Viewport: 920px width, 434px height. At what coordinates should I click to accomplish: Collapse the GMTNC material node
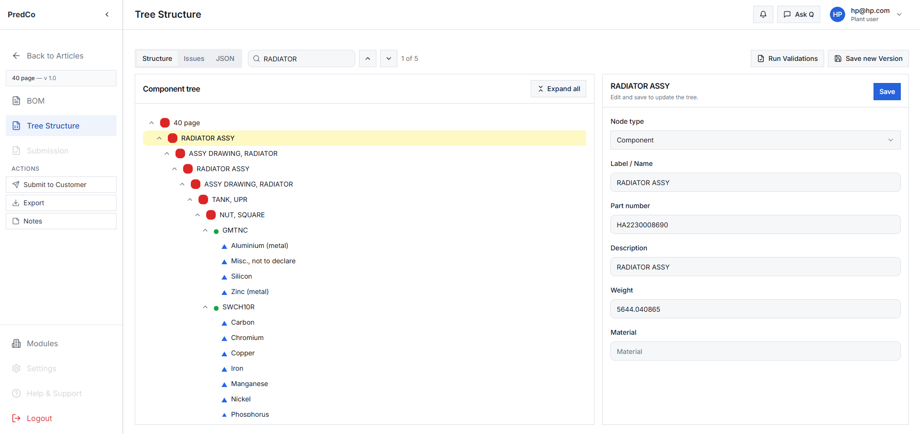click(205, 230)
